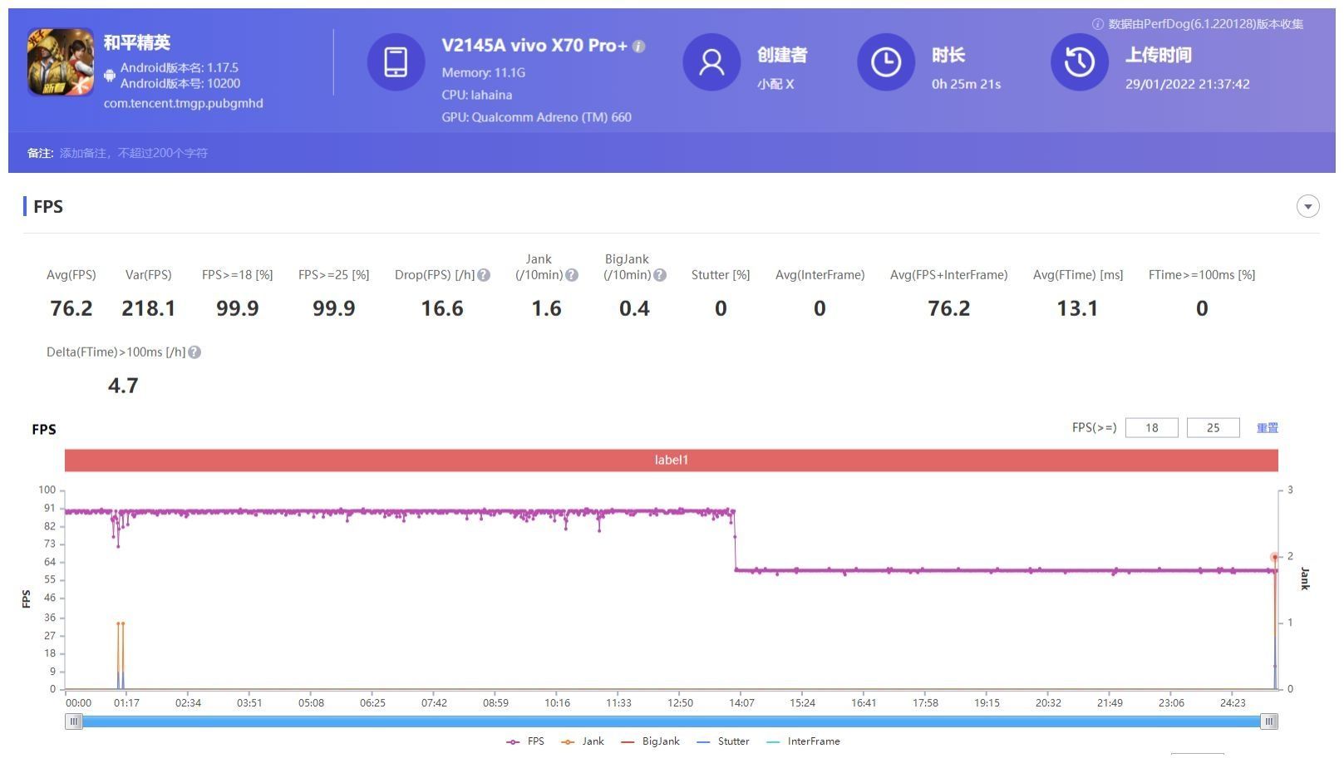Open help icon next to BigJank
This screenshot has width=1344, height=763.
coord(660,275)
